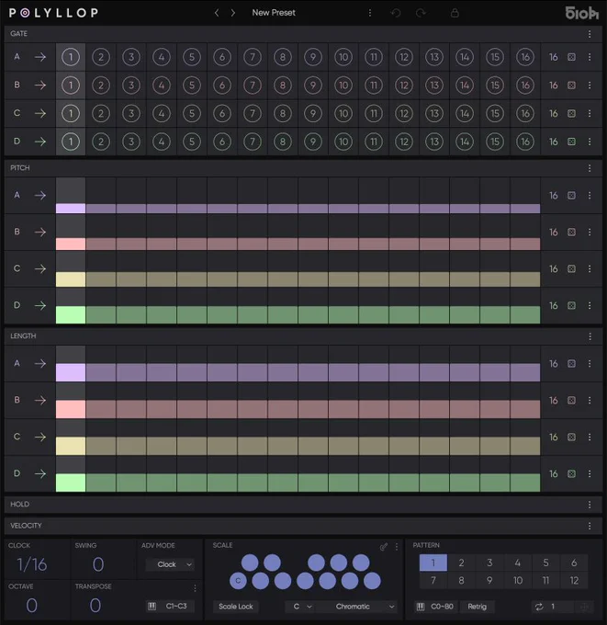The width and height of the screenshot is (607, 625).
Task: Randomize Pitch row C dice icon
Action: pos(571,268)
